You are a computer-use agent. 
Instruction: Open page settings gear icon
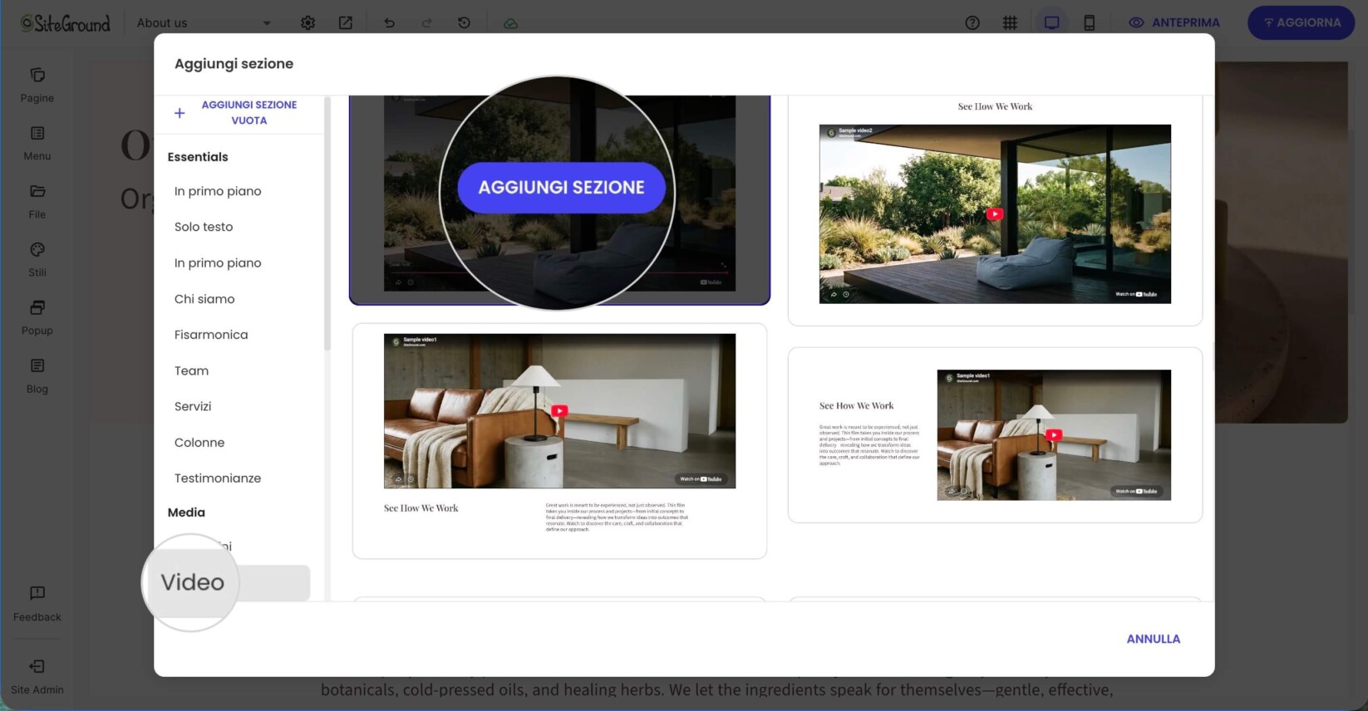coord(308,23)
